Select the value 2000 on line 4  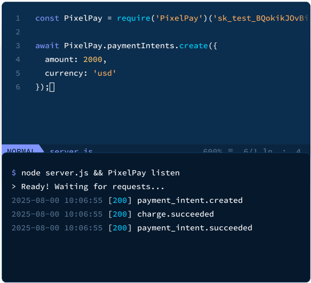coord(93,60)
